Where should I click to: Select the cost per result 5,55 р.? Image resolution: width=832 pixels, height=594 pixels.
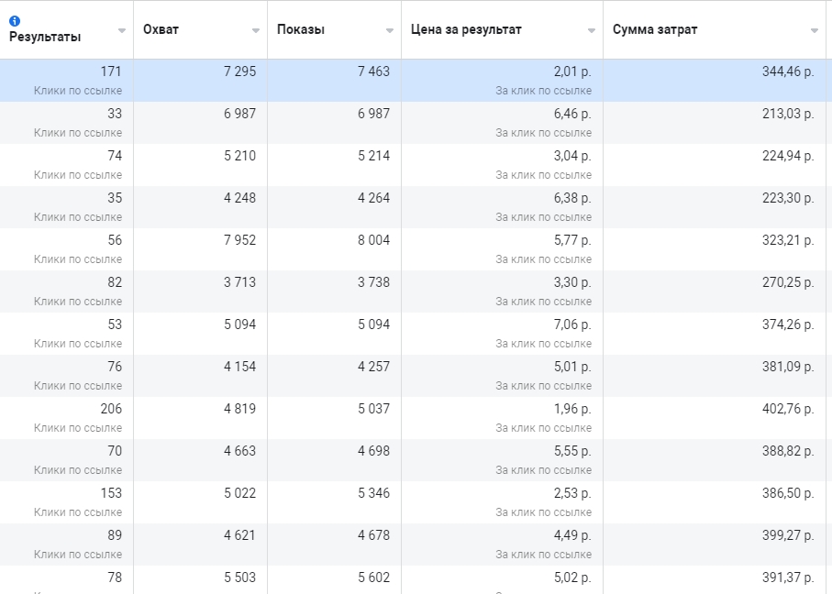click(x=572, y=451)
